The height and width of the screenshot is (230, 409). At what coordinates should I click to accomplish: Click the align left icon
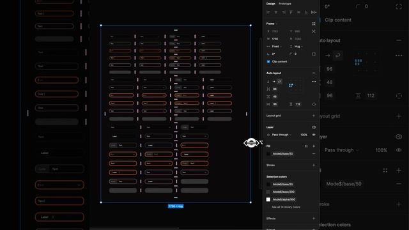268,12
